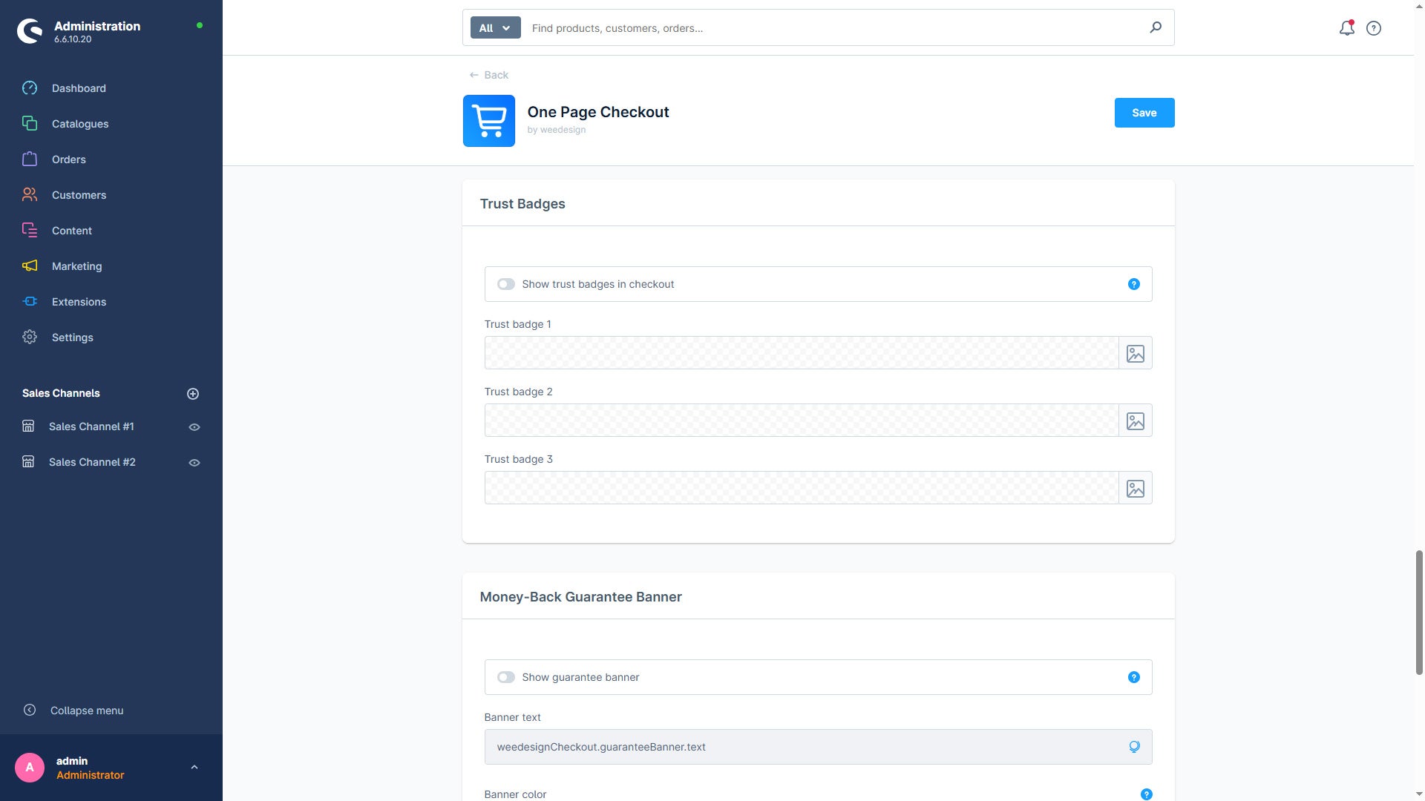1425x801 pixels.
Task: Open media picker for Trust badge 2
Action: click(1135, 421)
